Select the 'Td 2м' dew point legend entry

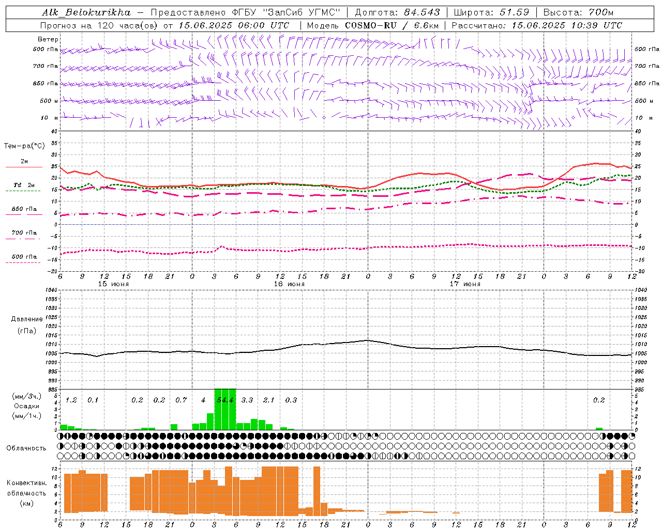tap(24, 185)
